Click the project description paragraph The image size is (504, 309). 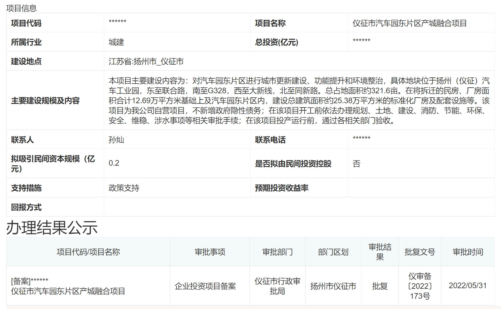(x=299, y=101)
